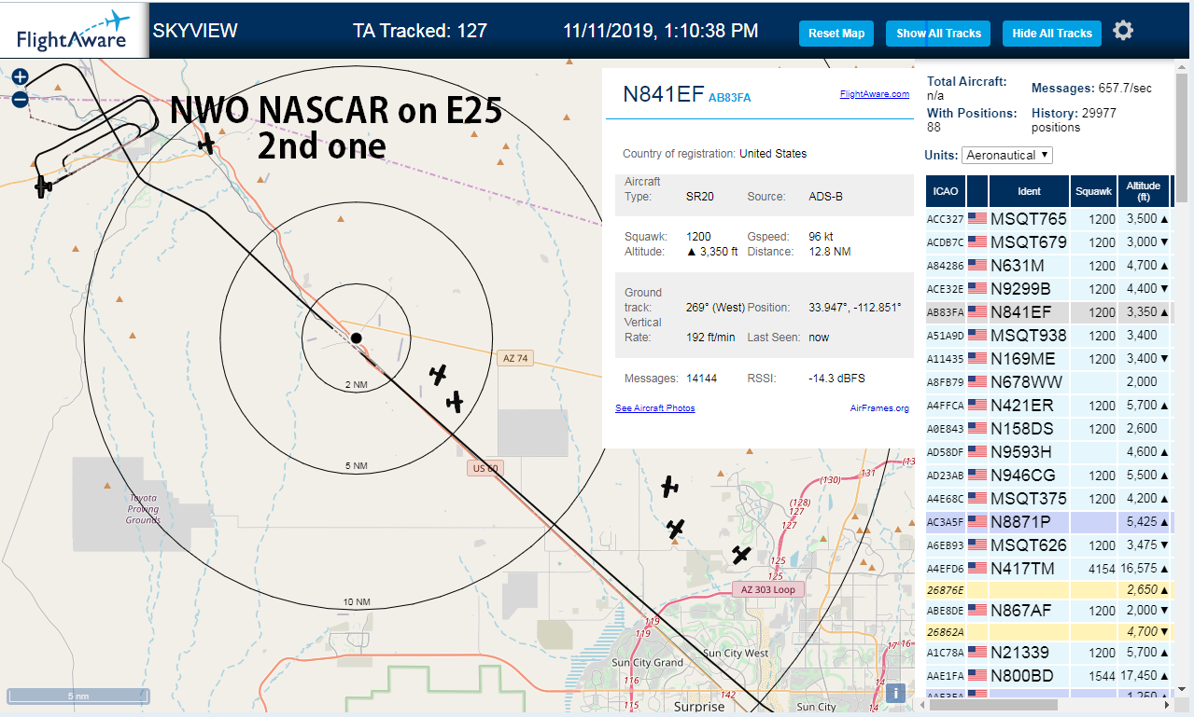1194x717 pixels.
Task: Click the Hide All Tracks button
Action: pyautogui.click(x=1052, y=34)
